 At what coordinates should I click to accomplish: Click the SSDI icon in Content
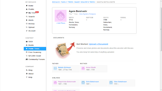tap(27, 41)
